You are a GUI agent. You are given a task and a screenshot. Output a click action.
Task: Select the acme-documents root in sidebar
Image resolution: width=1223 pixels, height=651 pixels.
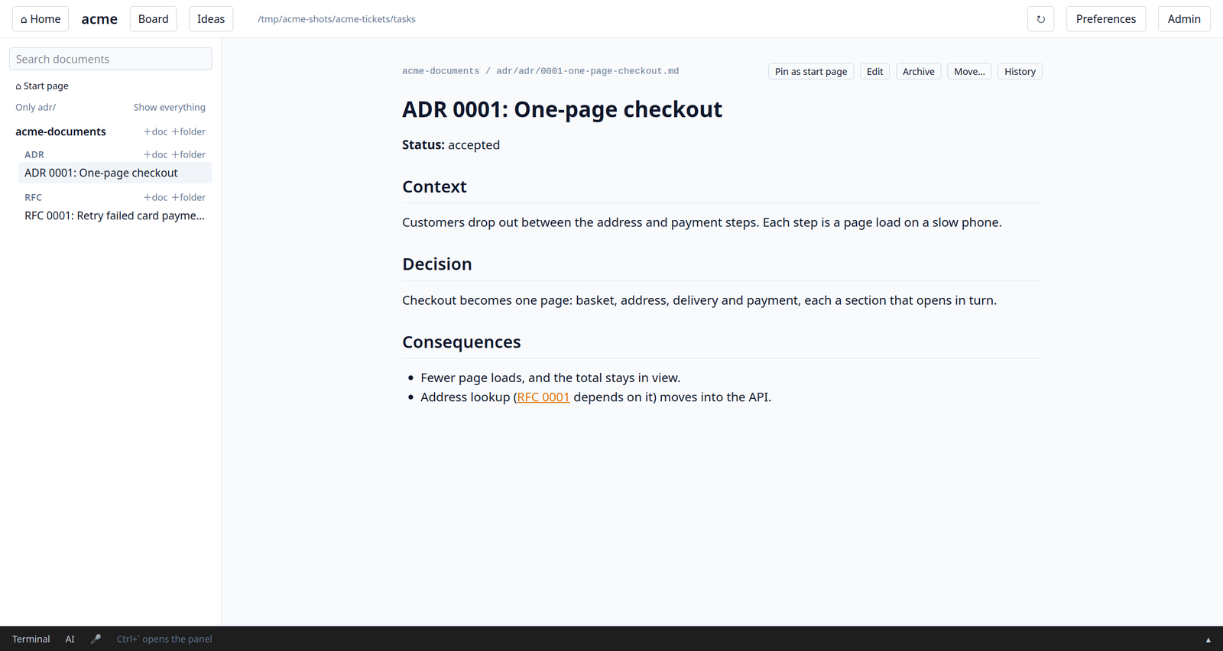(x=60, y=131)
